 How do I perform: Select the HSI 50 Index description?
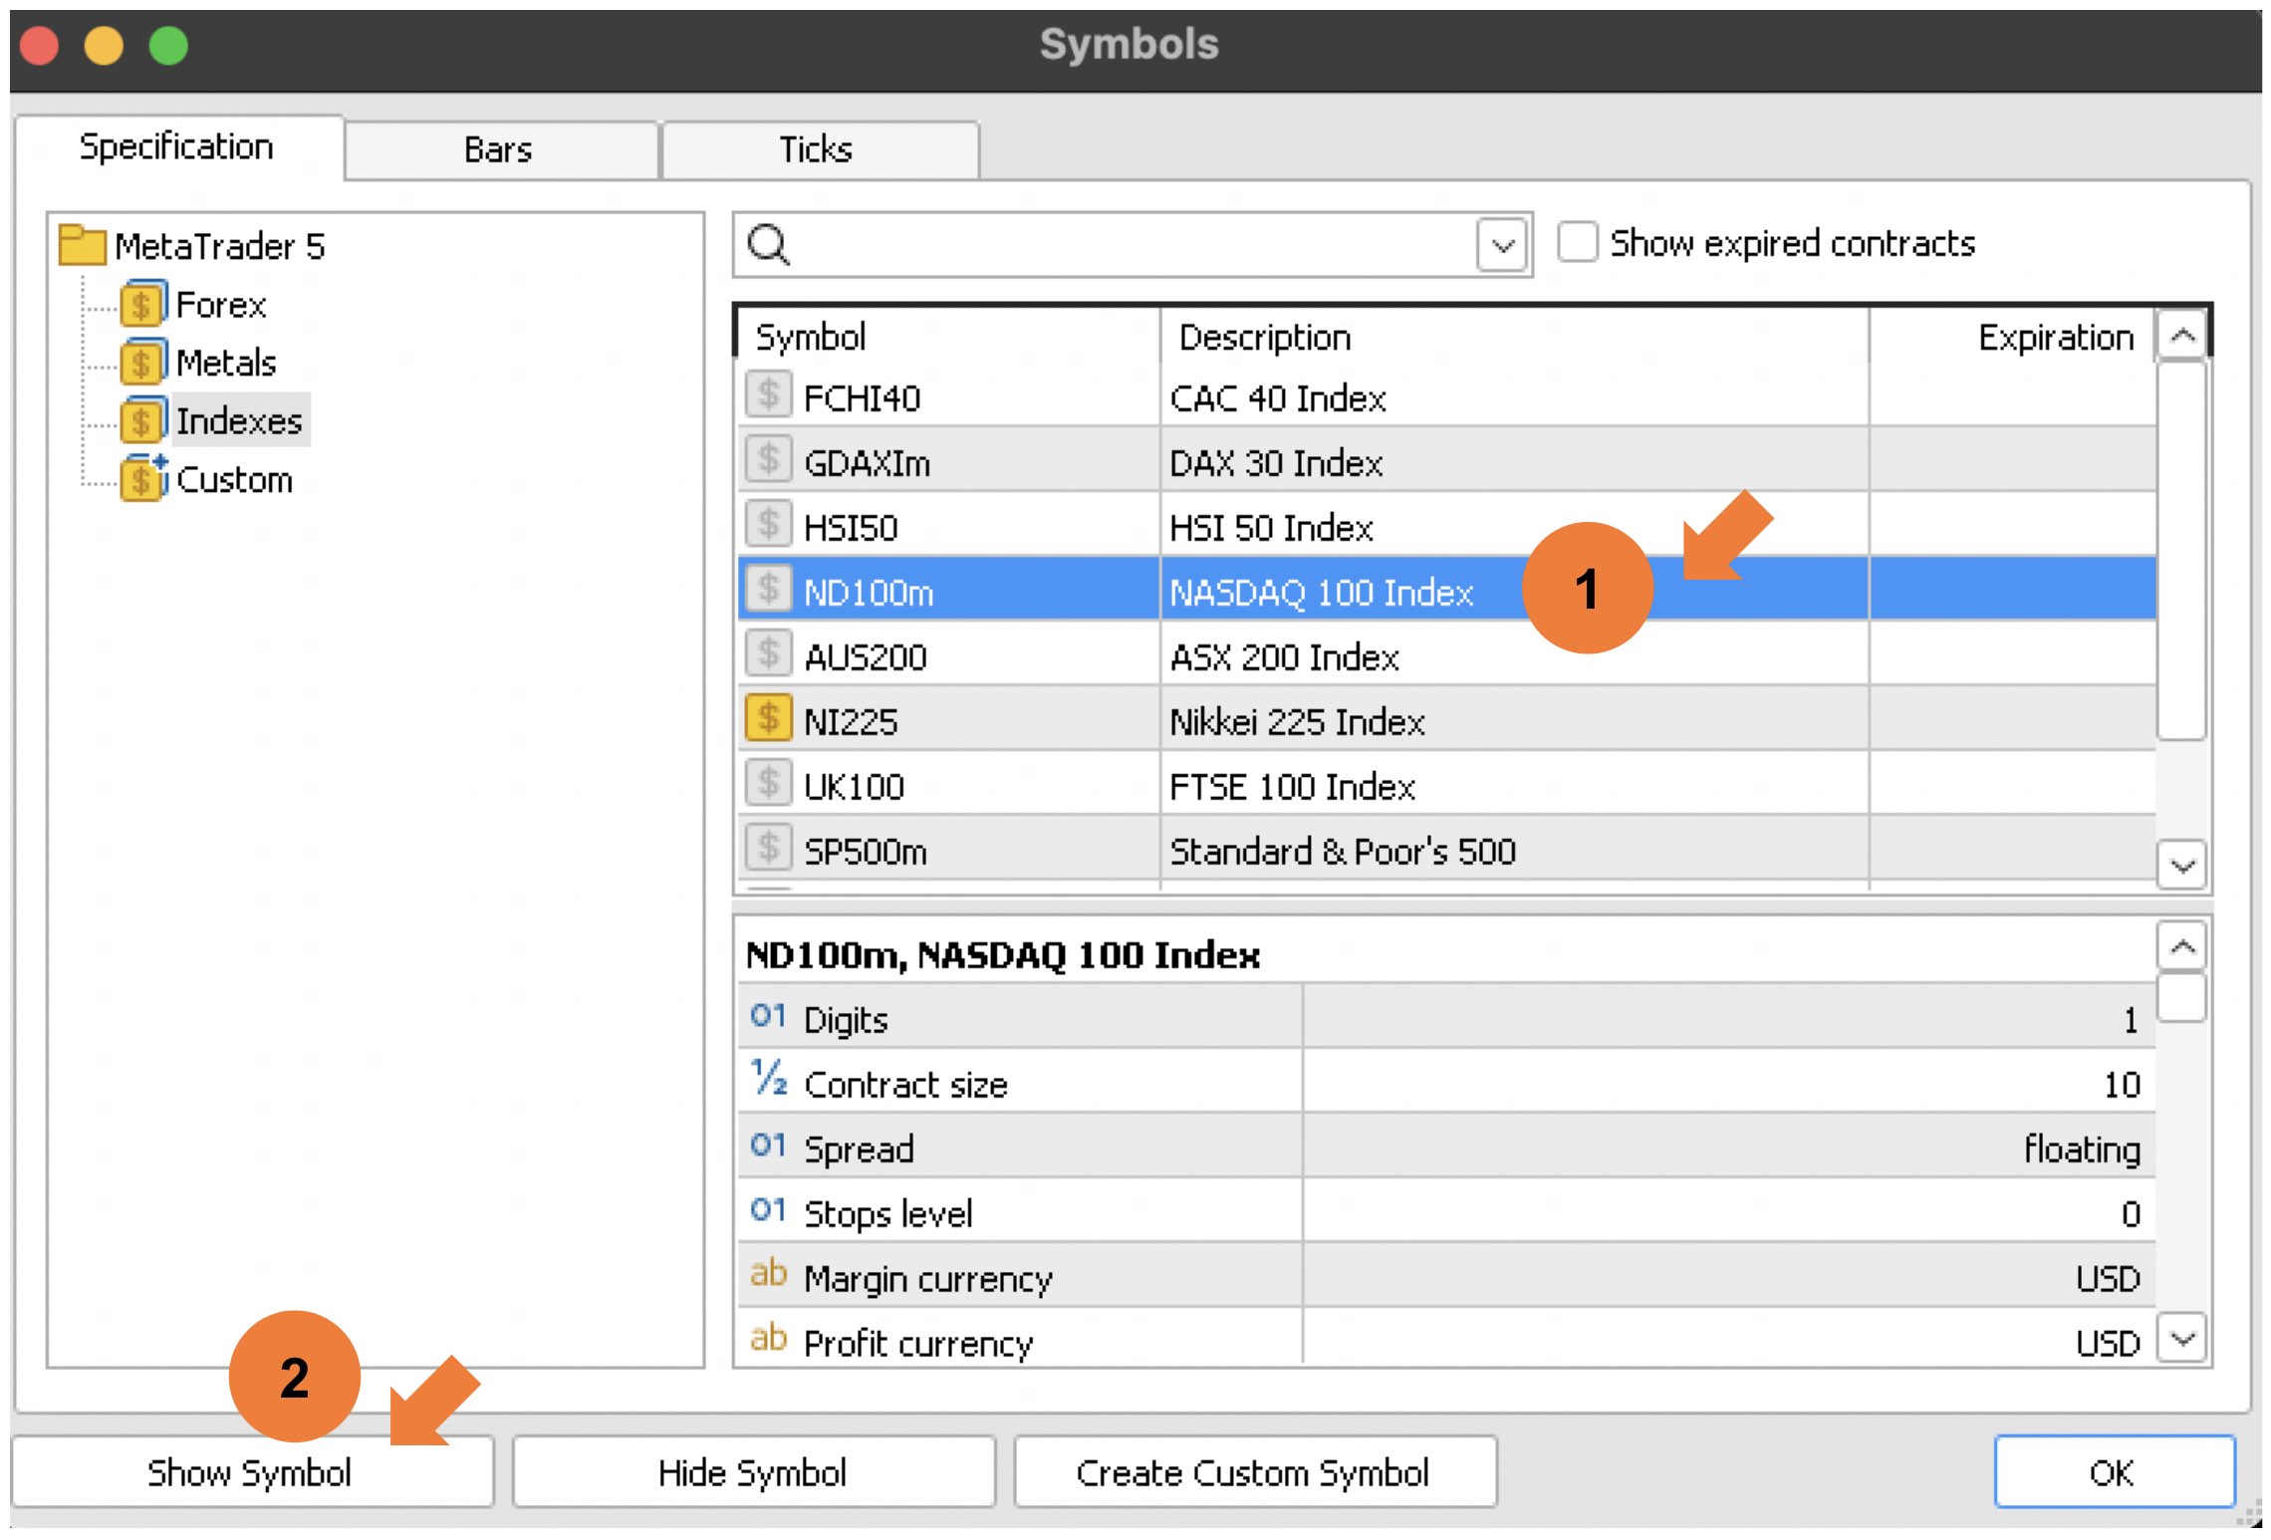pos(1271,528)
